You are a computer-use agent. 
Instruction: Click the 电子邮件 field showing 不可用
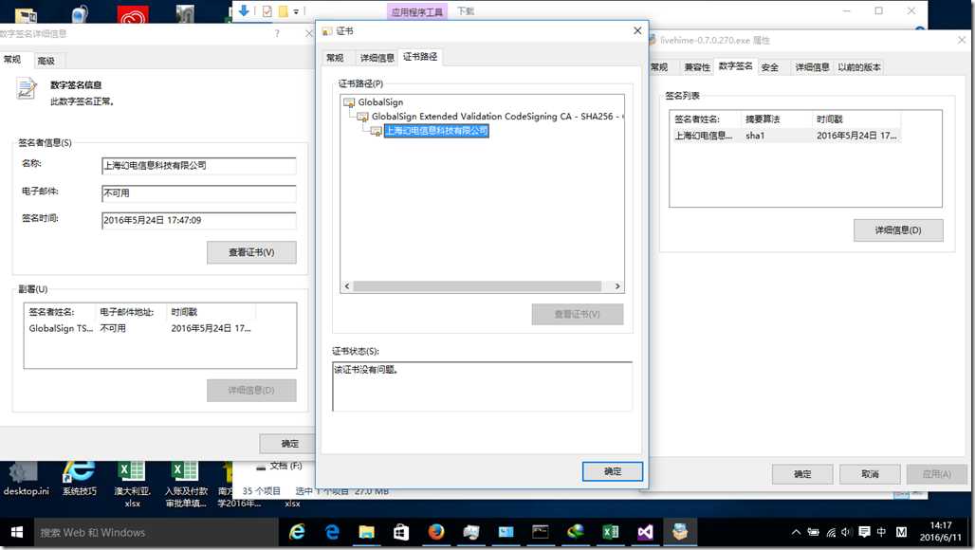[x=198, y=193]
